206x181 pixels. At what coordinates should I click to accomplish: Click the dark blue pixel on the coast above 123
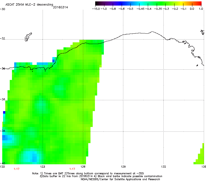coord(53,61)
